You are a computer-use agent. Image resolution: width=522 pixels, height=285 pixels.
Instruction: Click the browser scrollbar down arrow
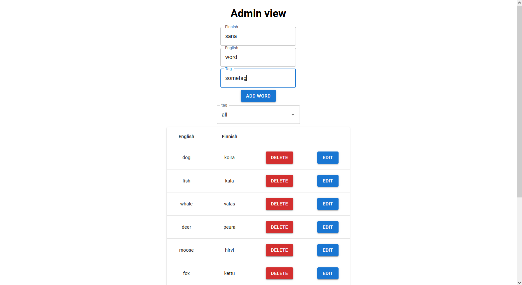point(519,282)
